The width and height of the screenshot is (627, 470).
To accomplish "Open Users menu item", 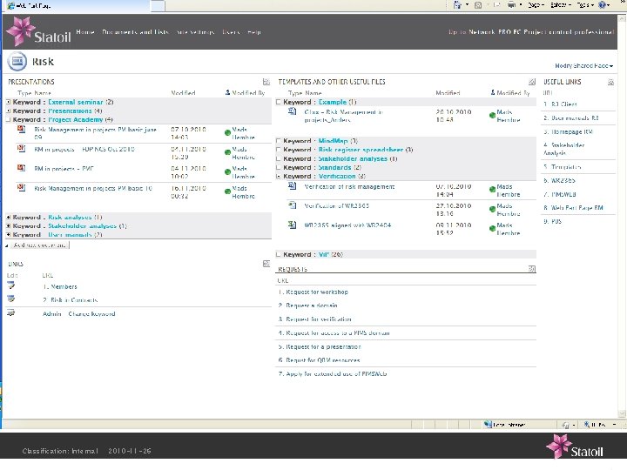I will click(x=231, y=32).
